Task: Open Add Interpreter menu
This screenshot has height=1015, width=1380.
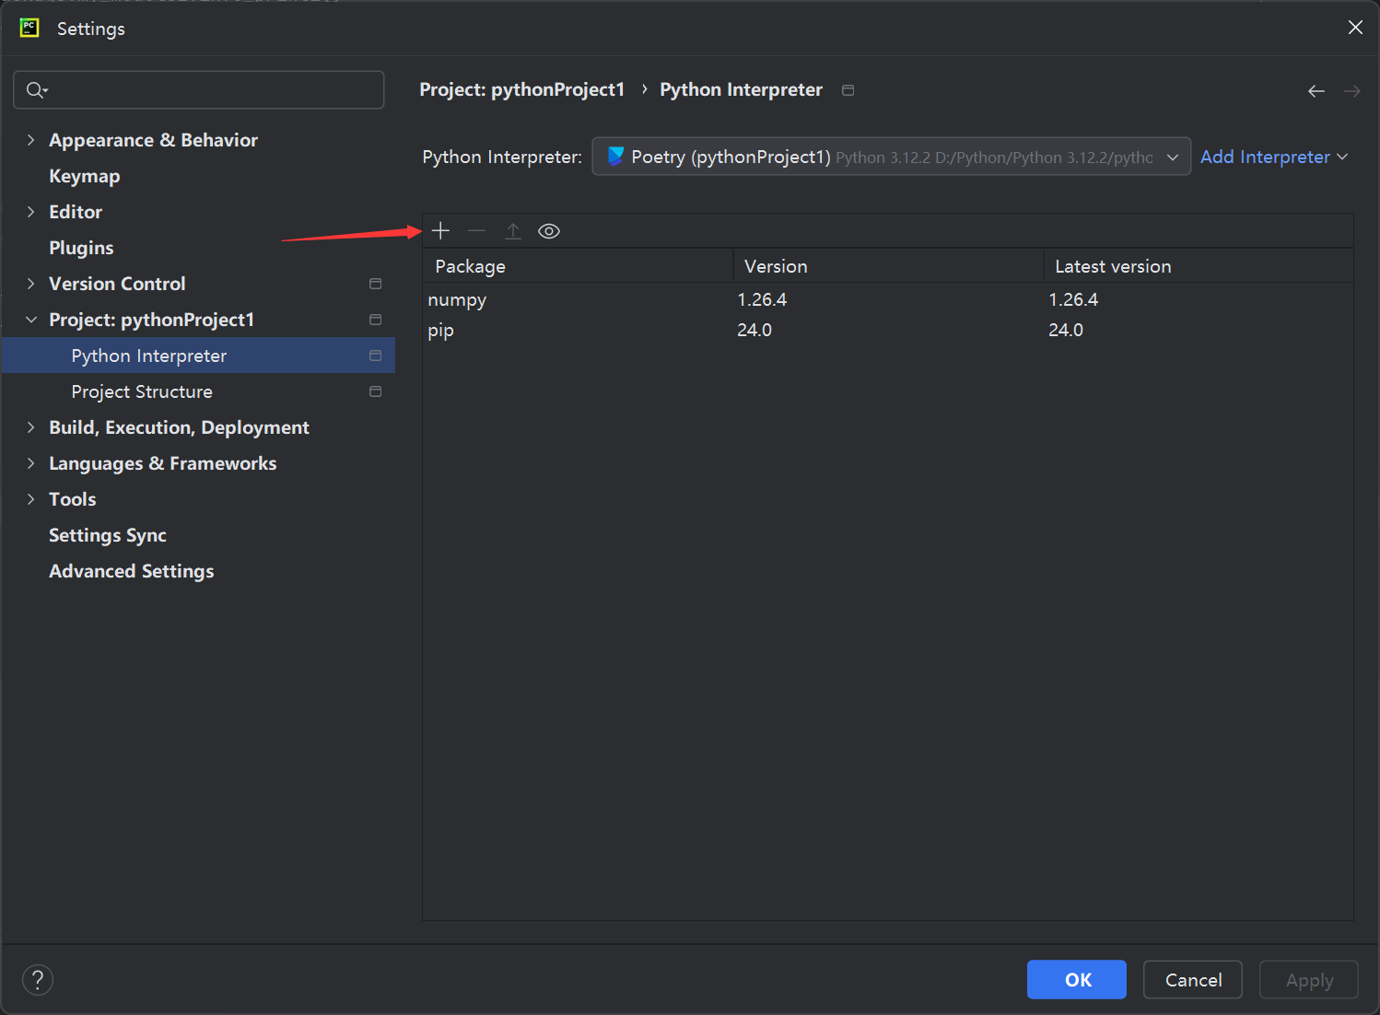Action: tap(1273, 157)
